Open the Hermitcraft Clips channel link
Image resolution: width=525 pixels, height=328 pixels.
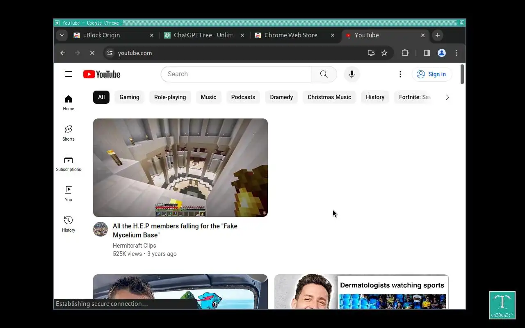(135, 246)
